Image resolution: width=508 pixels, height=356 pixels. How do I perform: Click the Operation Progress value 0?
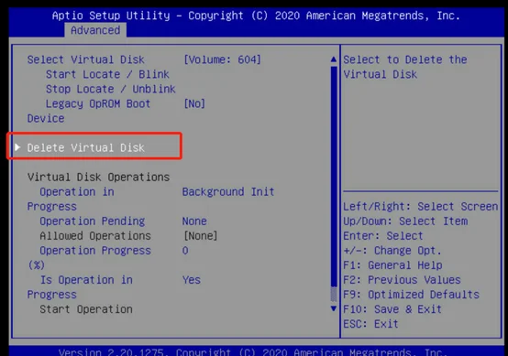[x=185, y=251]
